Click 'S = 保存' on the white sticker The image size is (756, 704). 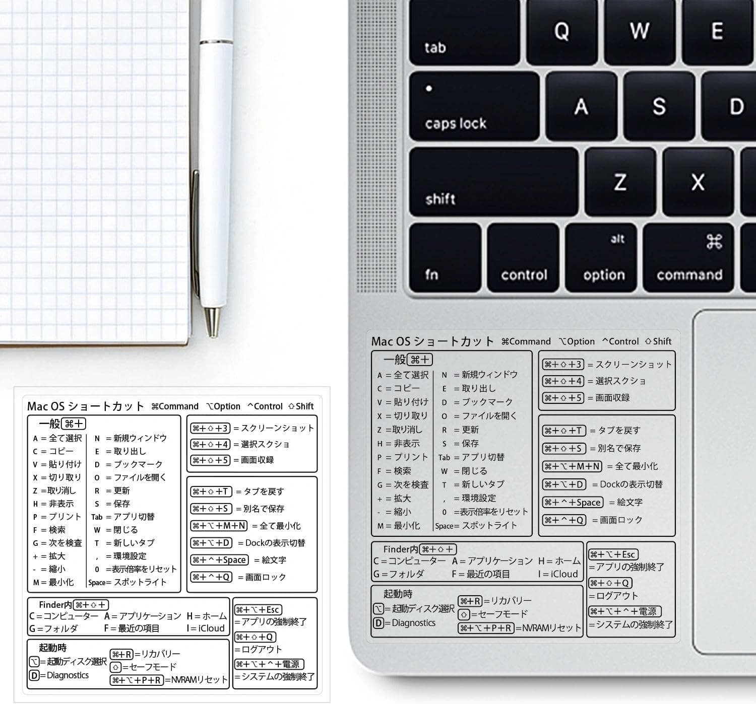tap(112, 504)
